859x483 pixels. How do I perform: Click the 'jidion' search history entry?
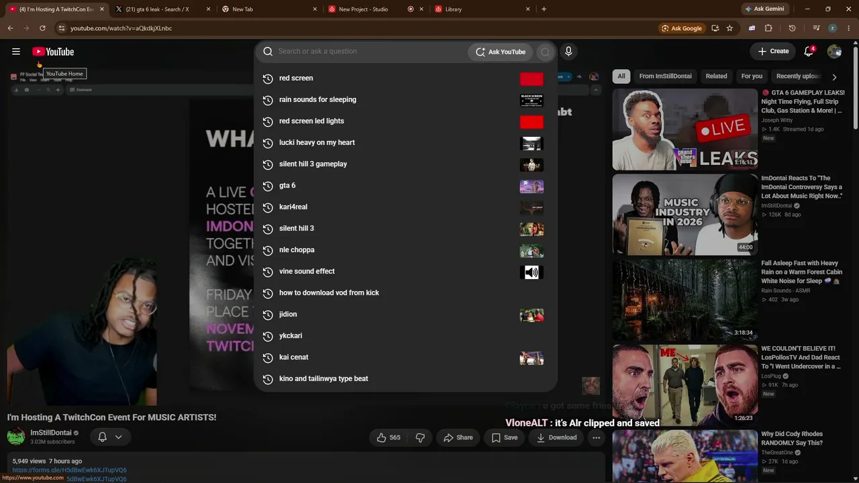tap(405, 315)
